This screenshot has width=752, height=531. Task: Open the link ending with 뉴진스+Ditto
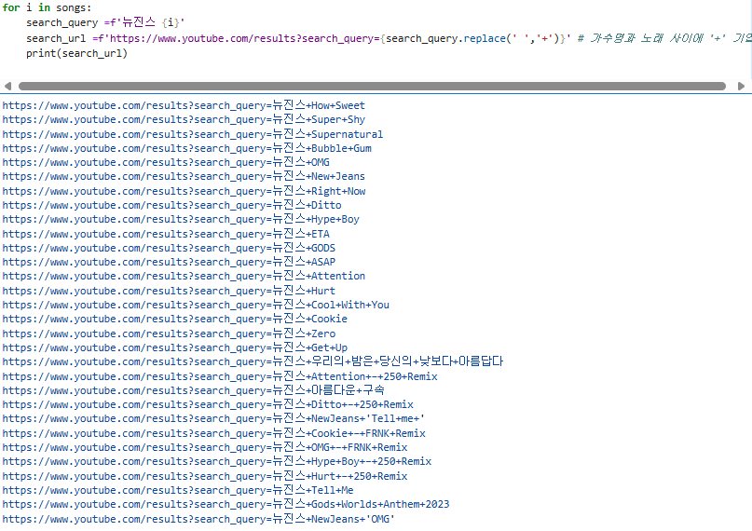tap(171, 205)
